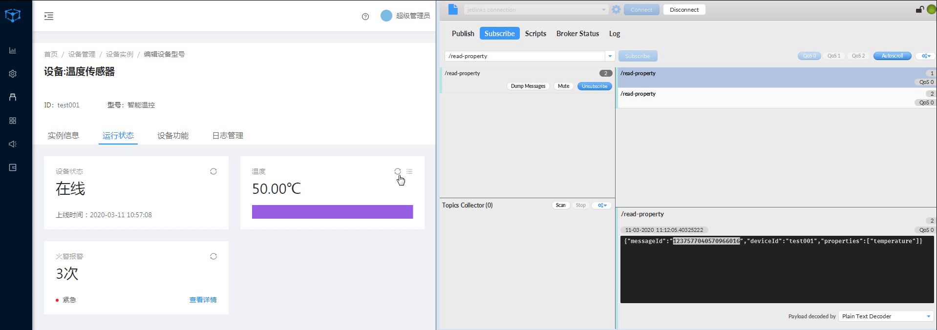Toggle the Autoscroll button
The height and width of the screenshot is (330, 937).
pyautogui.click(x=892, y=56)
